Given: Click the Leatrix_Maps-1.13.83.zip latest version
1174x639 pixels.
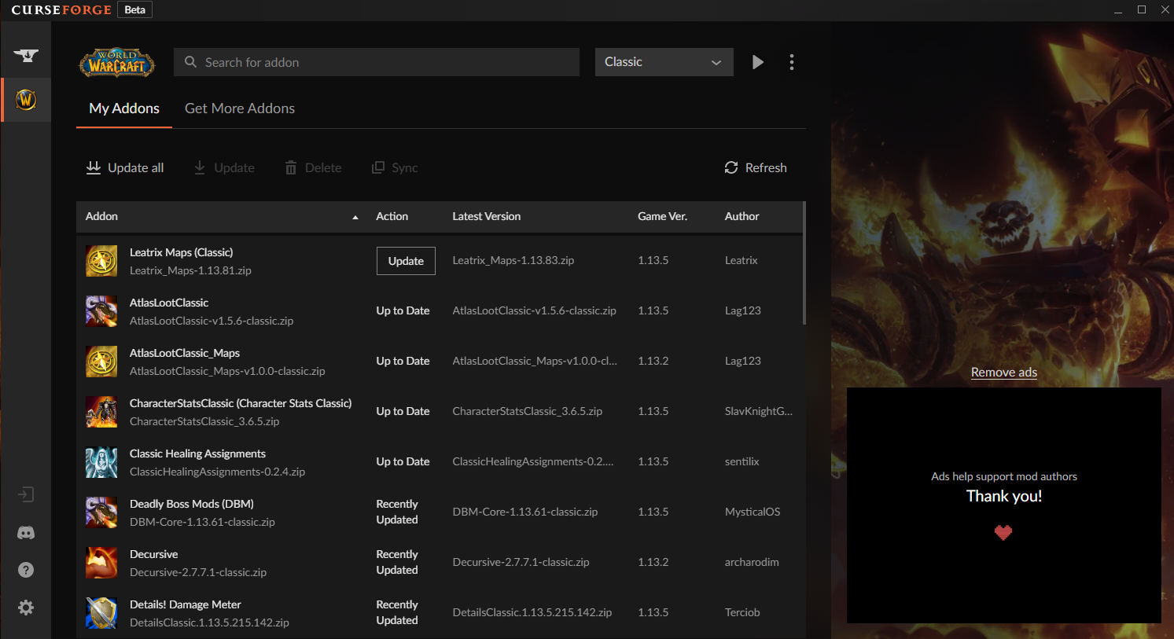Looking at the screenshot, I should click(x=513, y=260).
